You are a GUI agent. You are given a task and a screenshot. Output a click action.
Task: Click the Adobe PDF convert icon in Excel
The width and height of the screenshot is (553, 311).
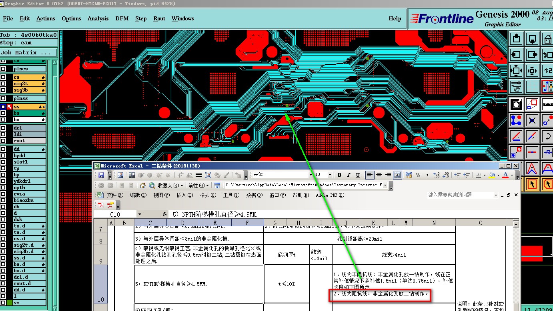pos(101,205)
